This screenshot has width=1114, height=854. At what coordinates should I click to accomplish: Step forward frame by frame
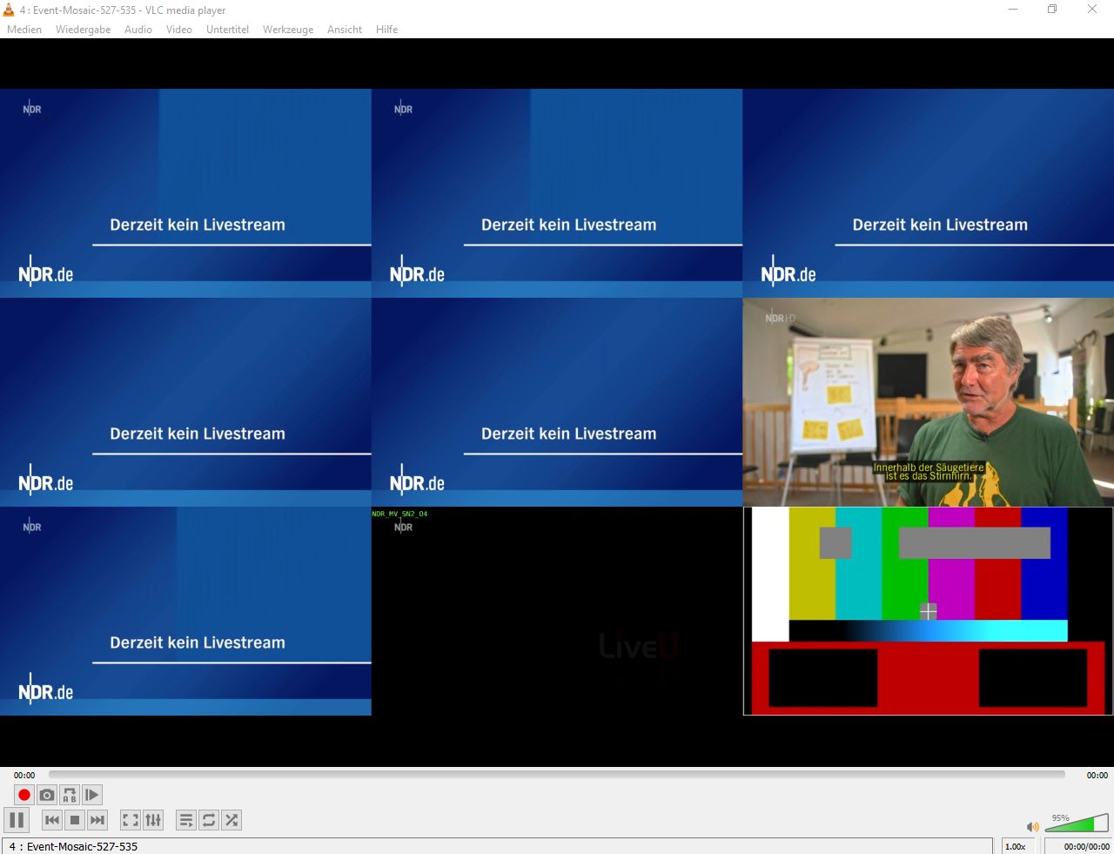pyautogui.click(x=92, y=795)
